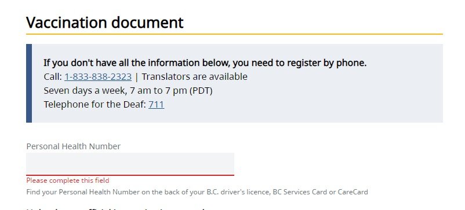The image size is (465, 210).
Task: Click the 'Translators are available' text
Action: click(x=195, y=76)
